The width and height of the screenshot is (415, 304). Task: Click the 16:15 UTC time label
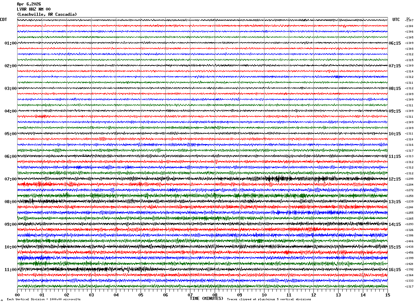395,270
